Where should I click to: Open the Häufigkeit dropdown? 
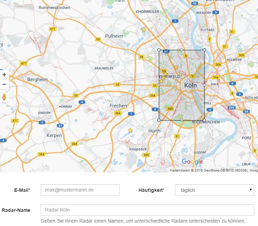tap(214, 190)
